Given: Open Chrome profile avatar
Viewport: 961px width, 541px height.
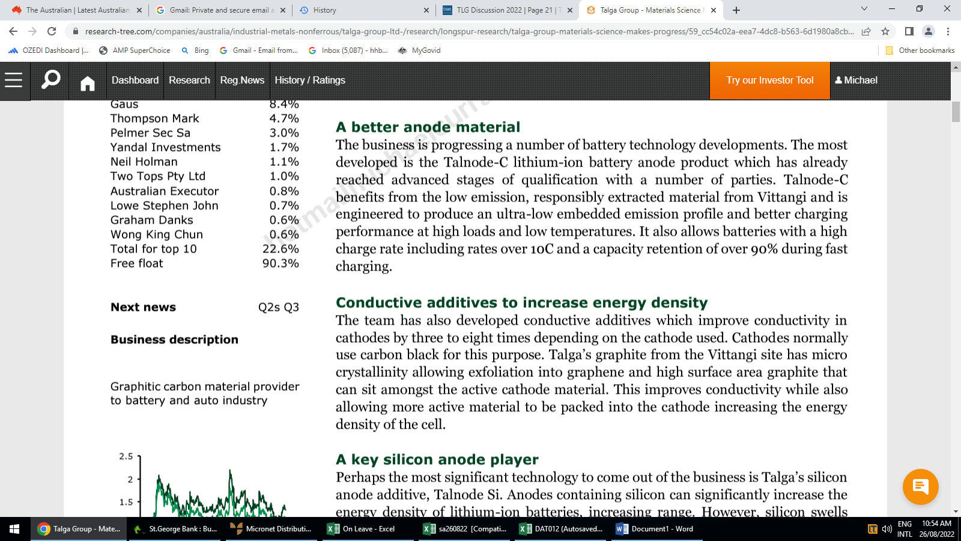Looking at the screenshot, I should (x=929, y=31).
